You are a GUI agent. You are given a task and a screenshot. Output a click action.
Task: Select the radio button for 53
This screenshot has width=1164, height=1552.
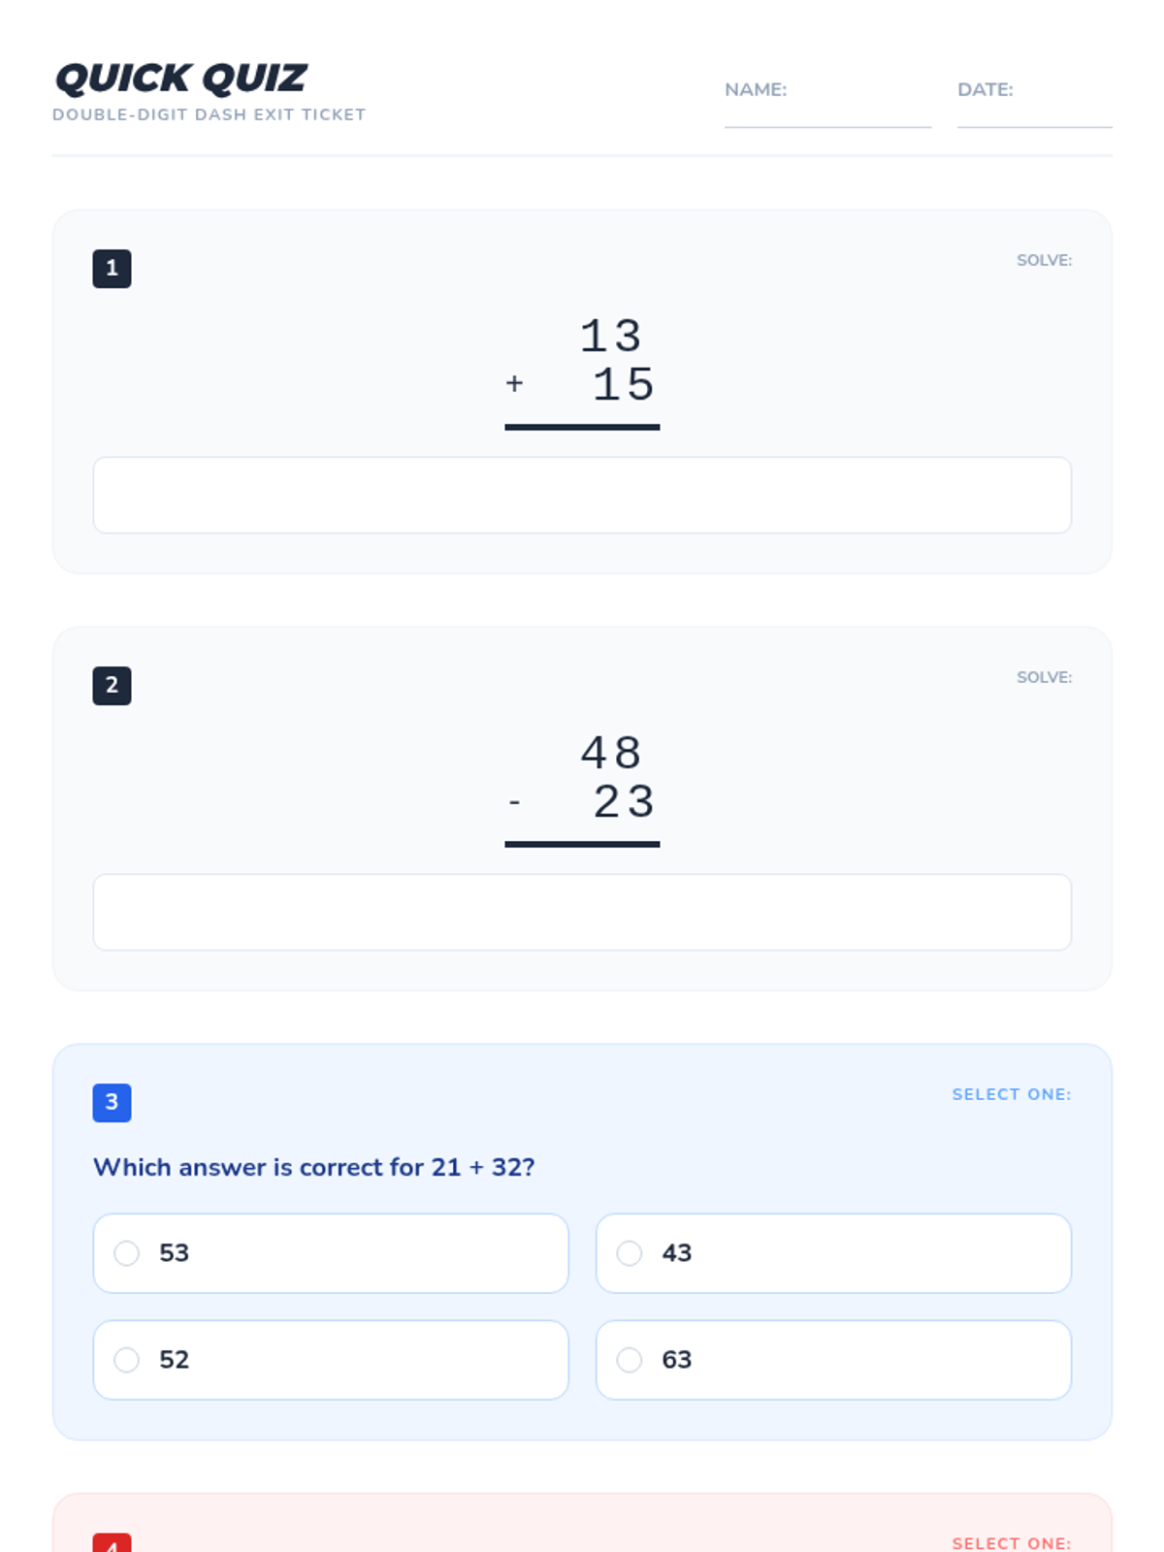pyautogui.click(x=127, y=1253)
